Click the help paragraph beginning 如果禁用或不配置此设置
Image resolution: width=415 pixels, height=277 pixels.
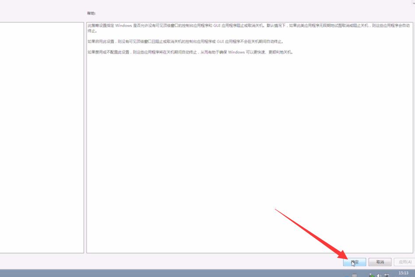pyautogui.click(x=190, y=52)
